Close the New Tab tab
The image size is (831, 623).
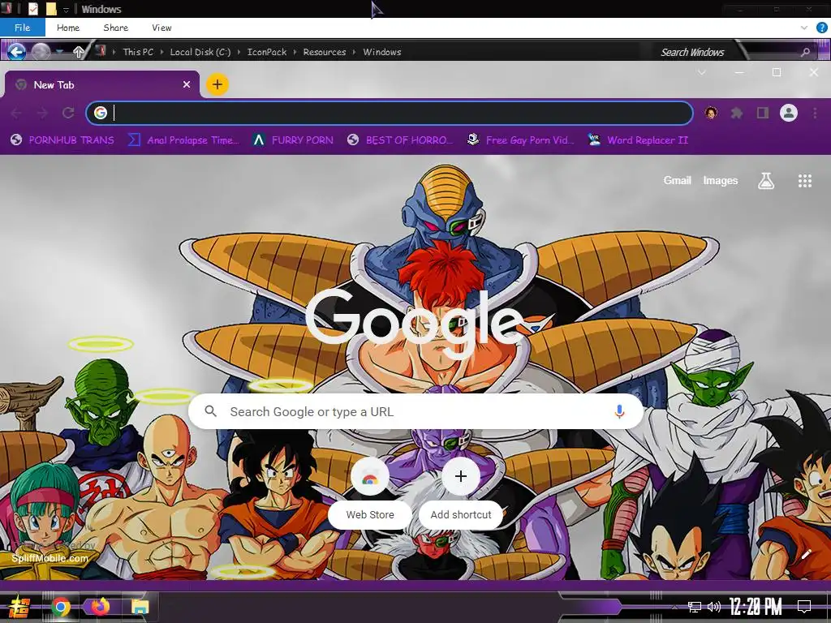[187, 84]
